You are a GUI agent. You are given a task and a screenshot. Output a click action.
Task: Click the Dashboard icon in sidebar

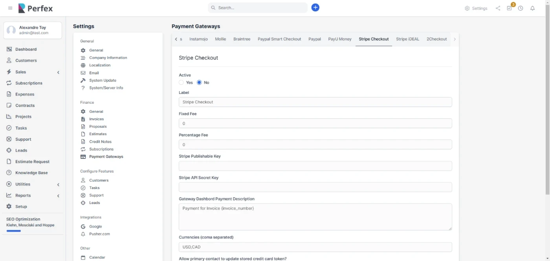click(x=9, y=50)
